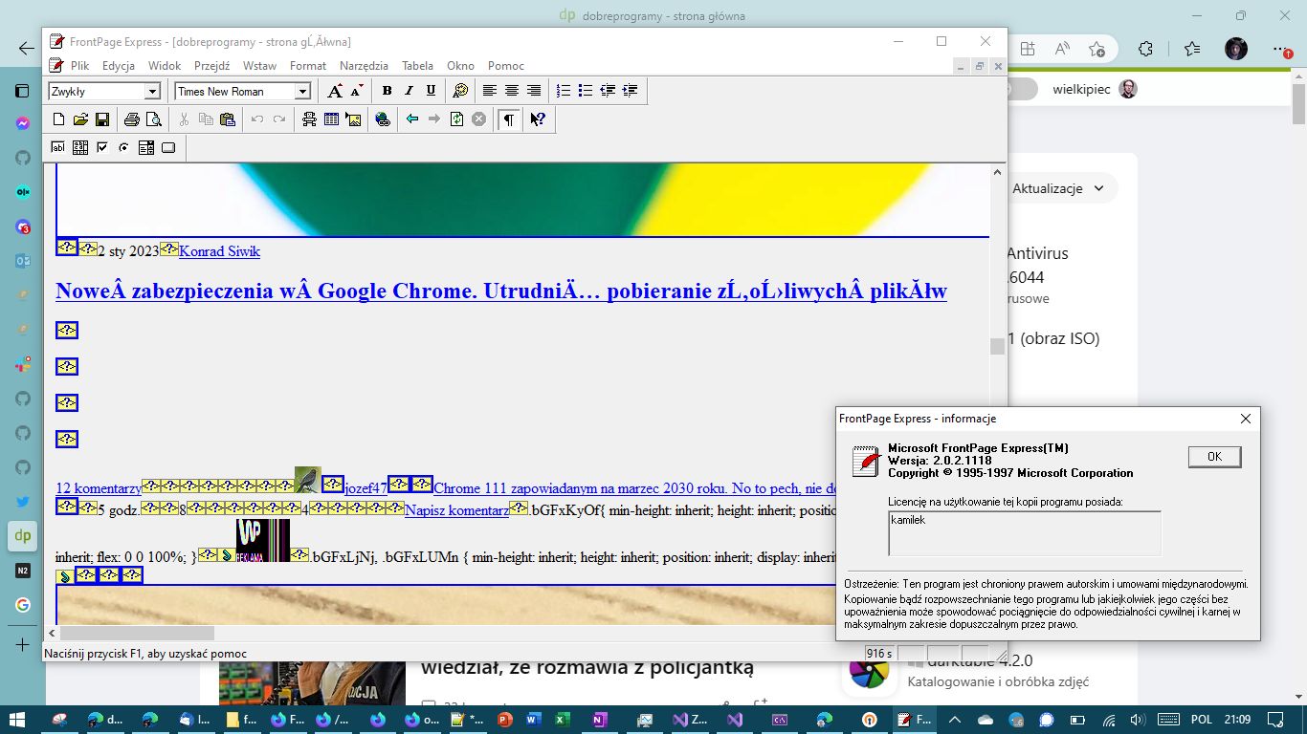Insert a table with the table icon
The height and width of the screenshot is (734, 1307).
click(x=331, y=119)
